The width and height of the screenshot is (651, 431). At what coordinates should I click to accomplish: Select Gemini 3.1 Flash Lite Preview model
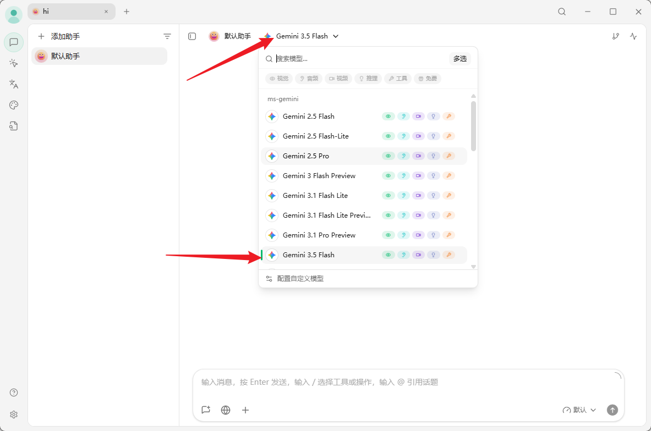pos(364,215)
